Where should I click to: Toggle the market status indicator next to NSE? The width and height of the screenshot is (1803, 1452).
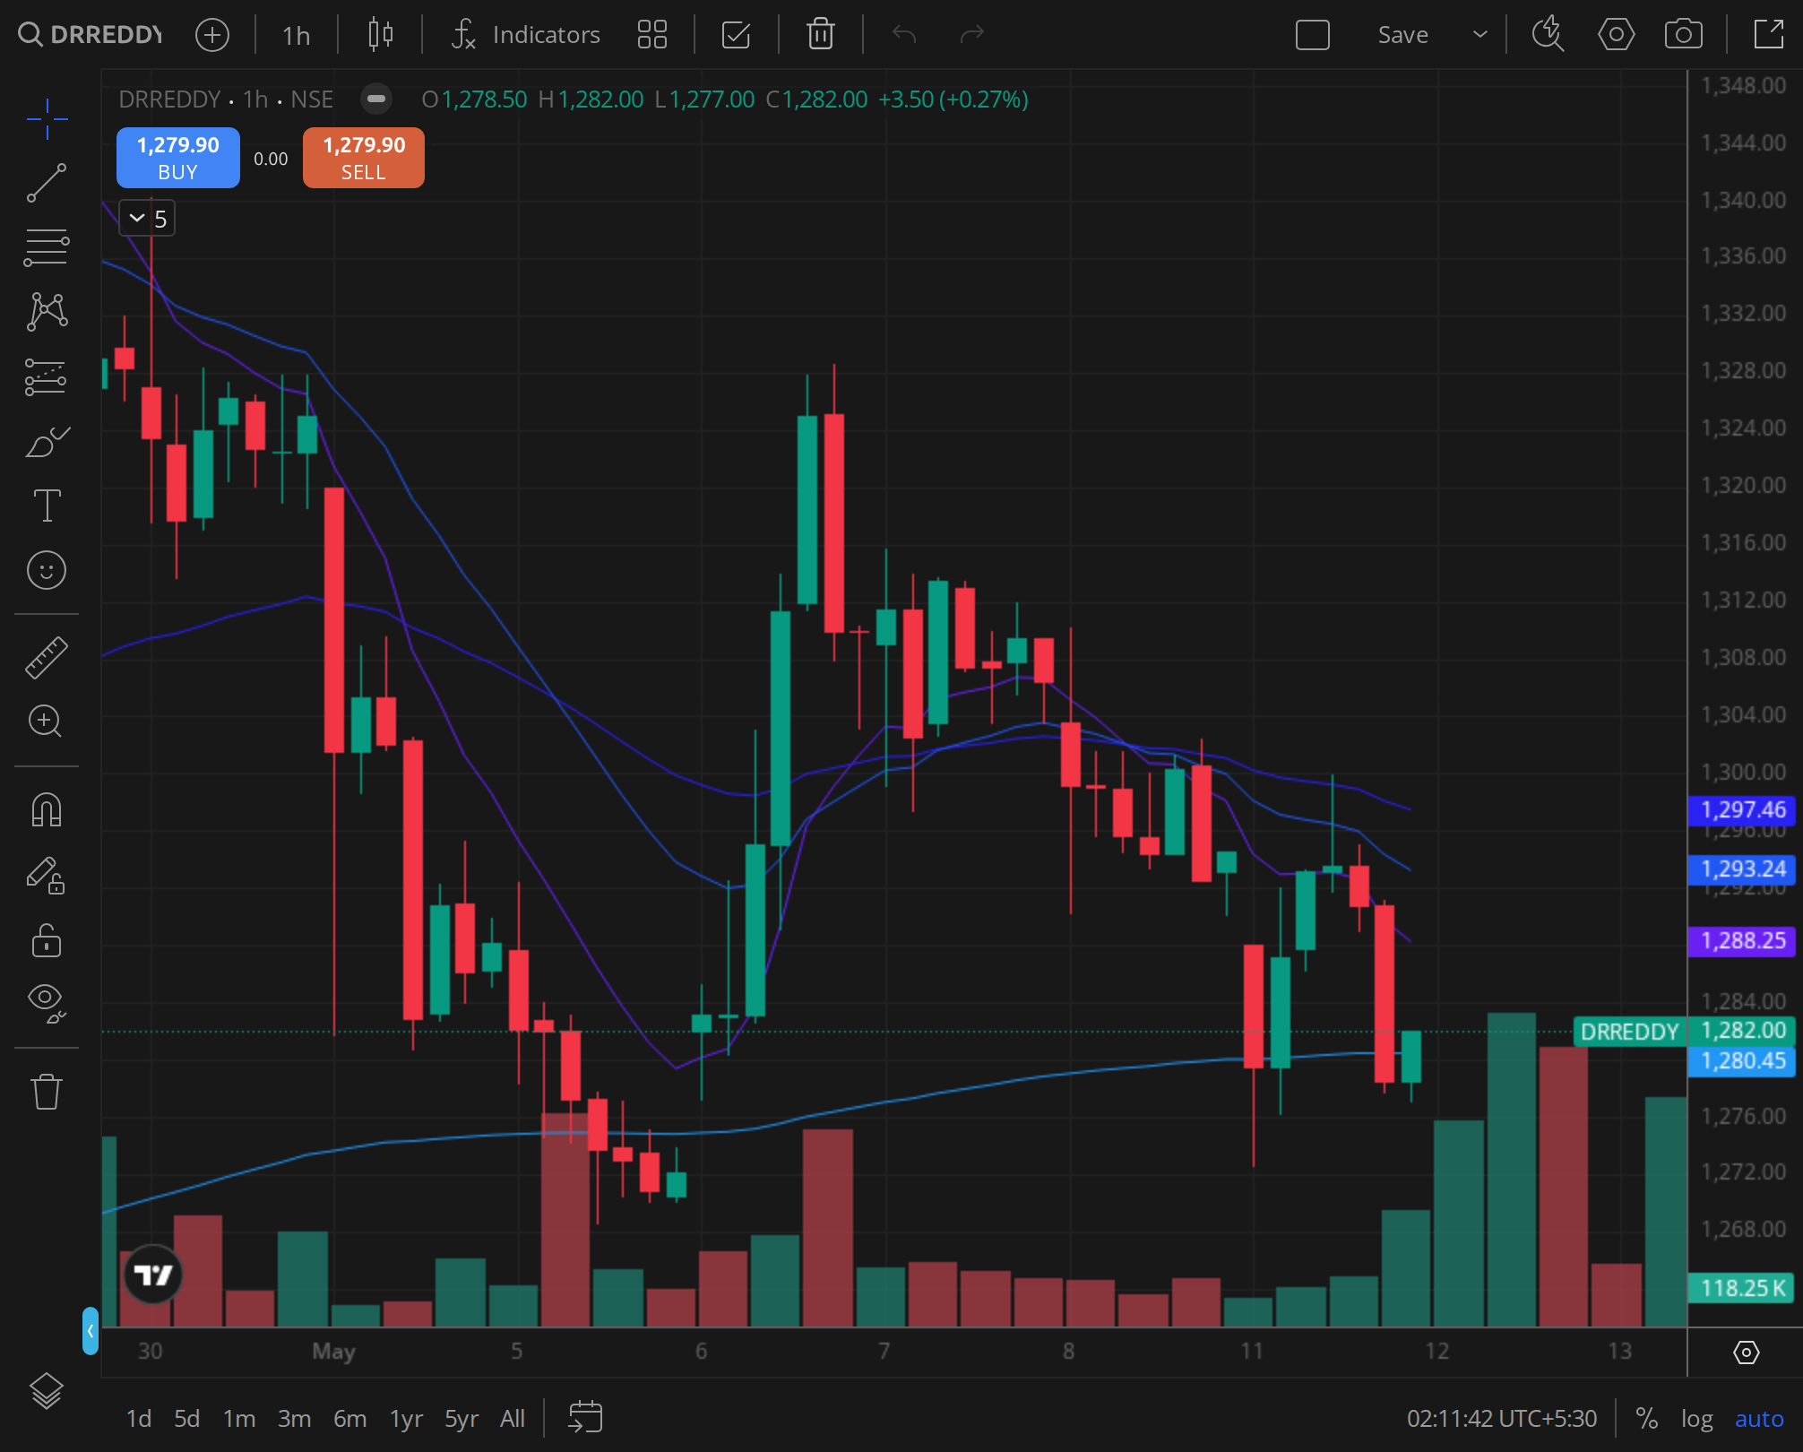coord(376,99)
